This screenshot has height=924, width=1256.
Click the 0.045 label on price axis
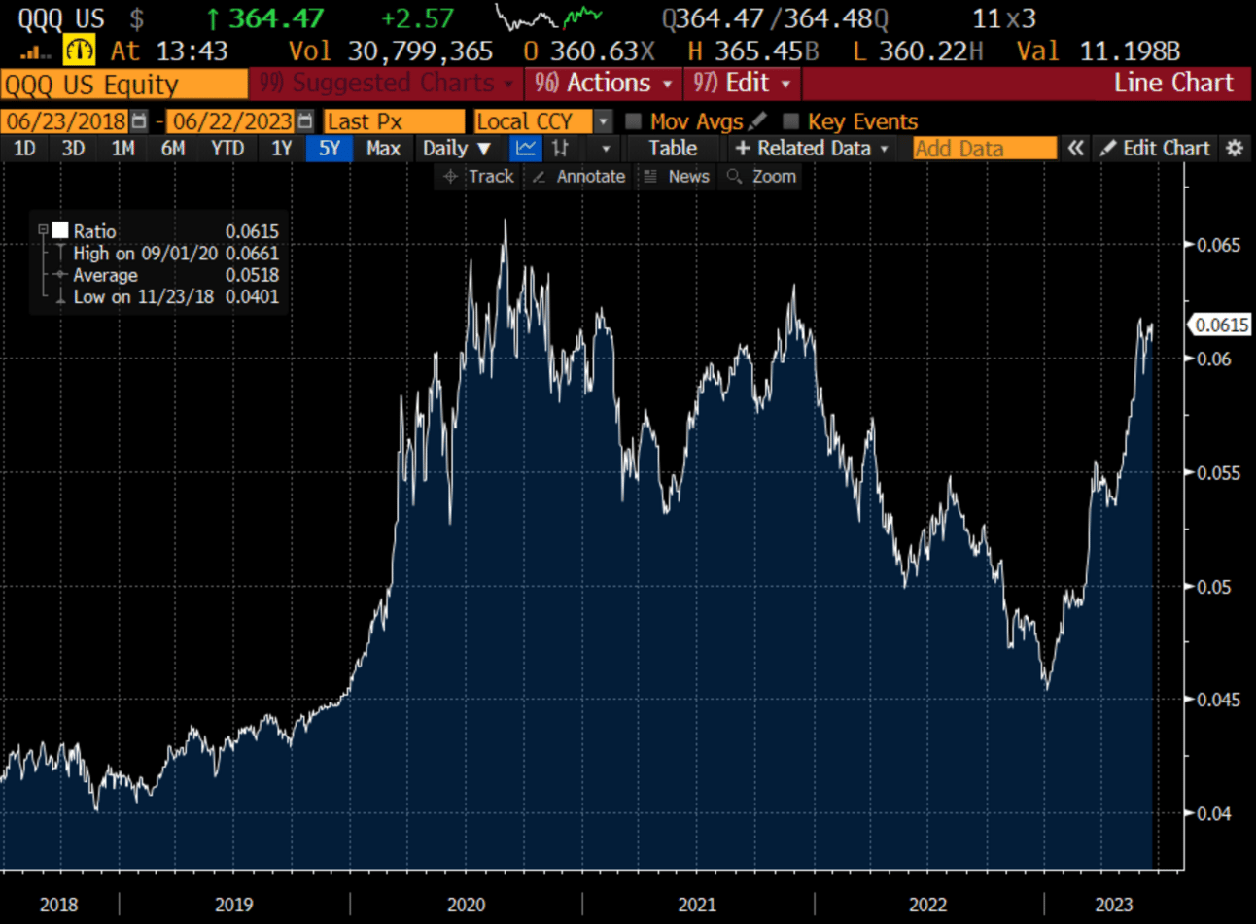tap(1218, 700)
